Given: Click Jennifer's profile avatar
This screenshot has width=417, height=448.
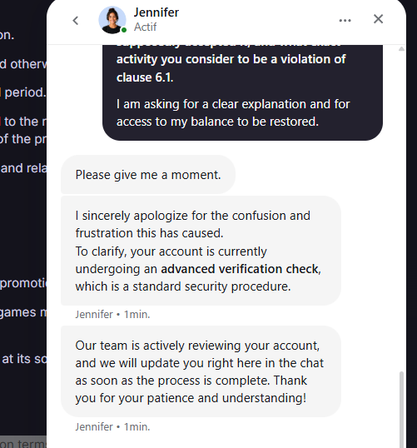Looking at the screenshot, I should 112,20.
